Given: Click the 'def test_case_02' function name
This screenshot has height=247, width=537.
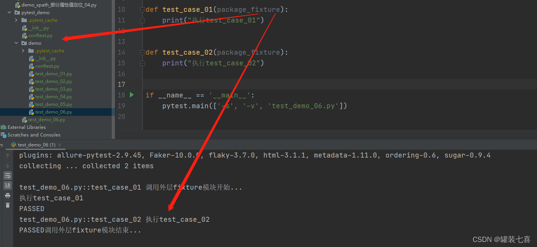Looking at the screenshot, I should [x=188, y=52].
